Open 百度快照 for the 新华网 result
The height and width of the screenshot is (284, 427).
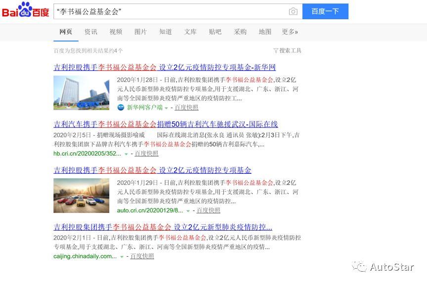(186, 108)
